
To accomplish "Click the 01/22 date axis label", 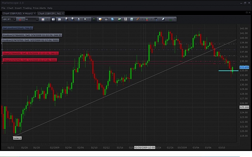I will [x=10, y=147].
